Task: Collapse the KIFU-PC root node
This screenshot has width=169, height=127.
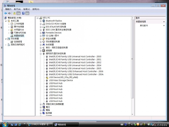Action: pyautogui.click(x=37, y=18)
